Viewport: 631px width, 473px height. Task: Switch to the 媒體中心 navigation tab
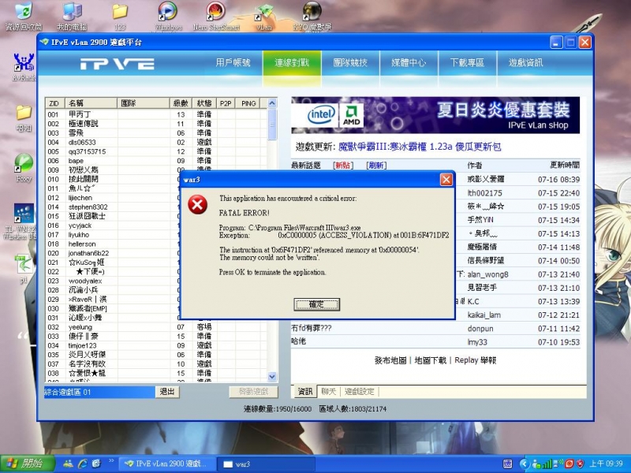click(409, 63)
